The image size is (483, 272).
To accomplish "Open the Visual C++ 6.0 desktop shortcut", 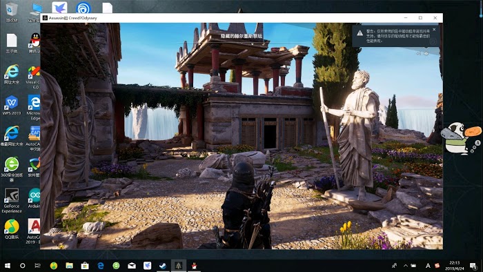I will point(33,77).
